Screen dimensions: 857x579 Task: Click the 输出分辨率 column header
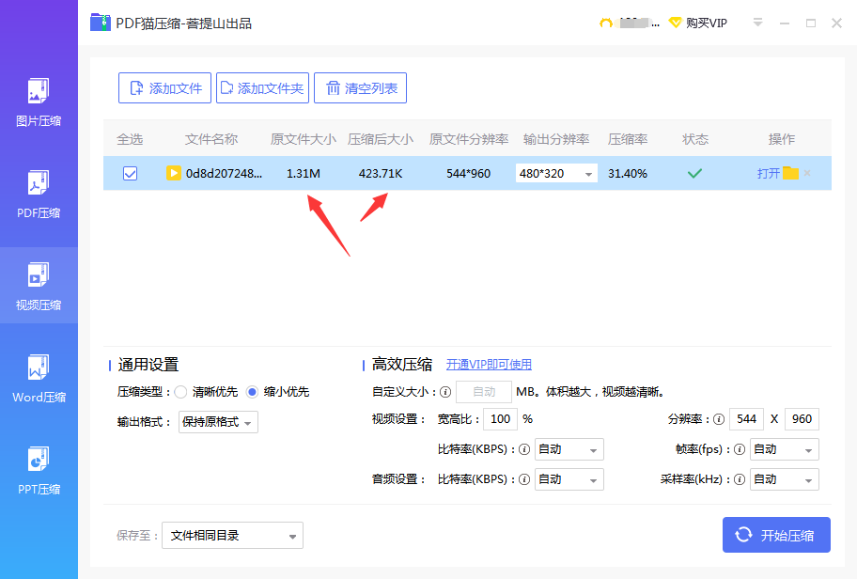coord(556,139)
